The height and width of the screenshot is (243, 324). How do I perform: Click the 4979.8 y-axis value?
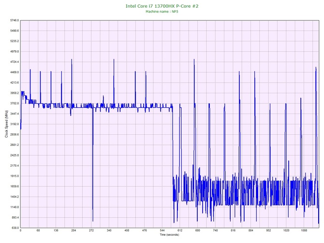(x=15, y=51)
